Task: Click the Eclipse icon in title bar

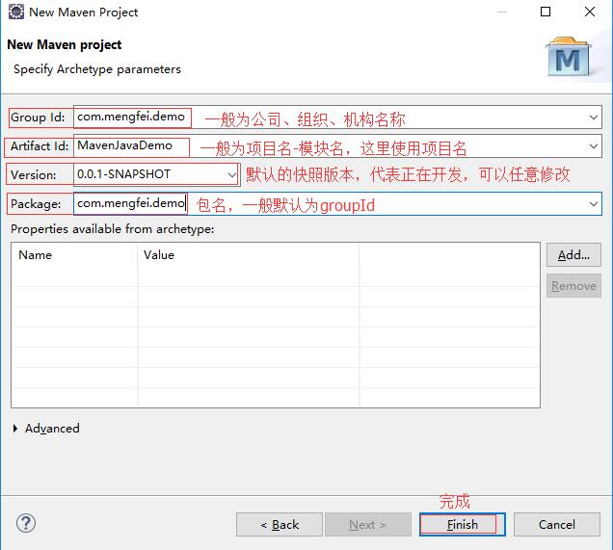Action: [16, 12]
